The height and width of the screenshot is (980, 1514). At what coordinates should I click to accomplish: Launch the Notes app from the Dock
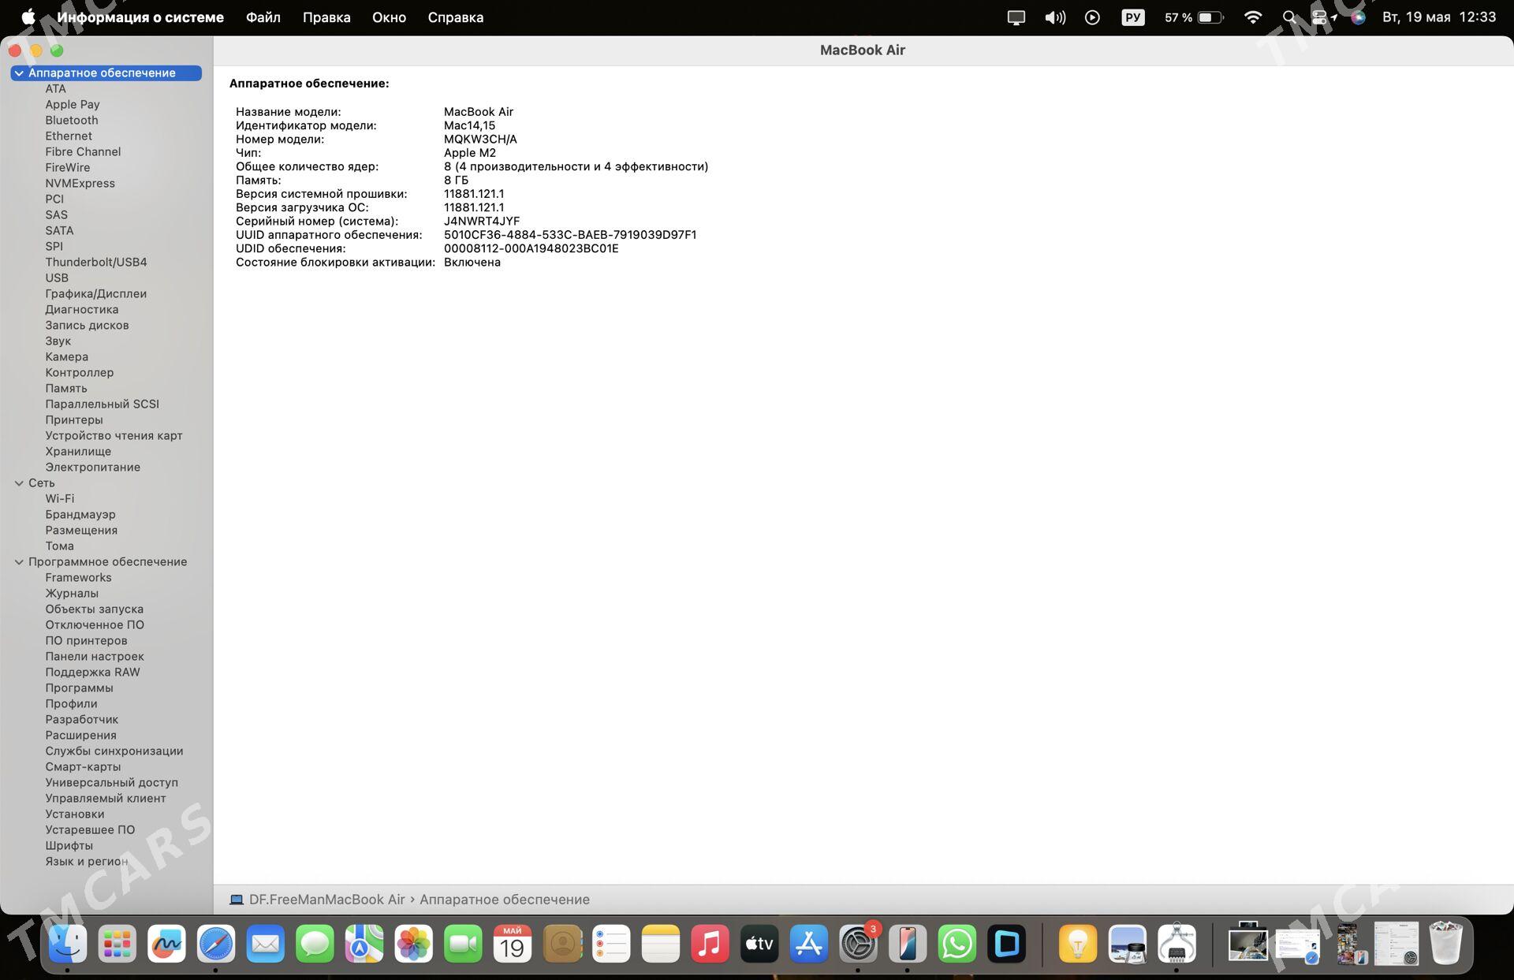(x=661, y=943)
